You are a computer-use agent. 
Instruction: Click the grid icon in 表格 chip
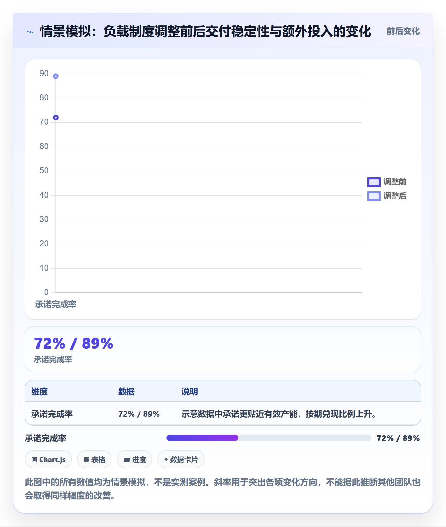tap(86, 460)
